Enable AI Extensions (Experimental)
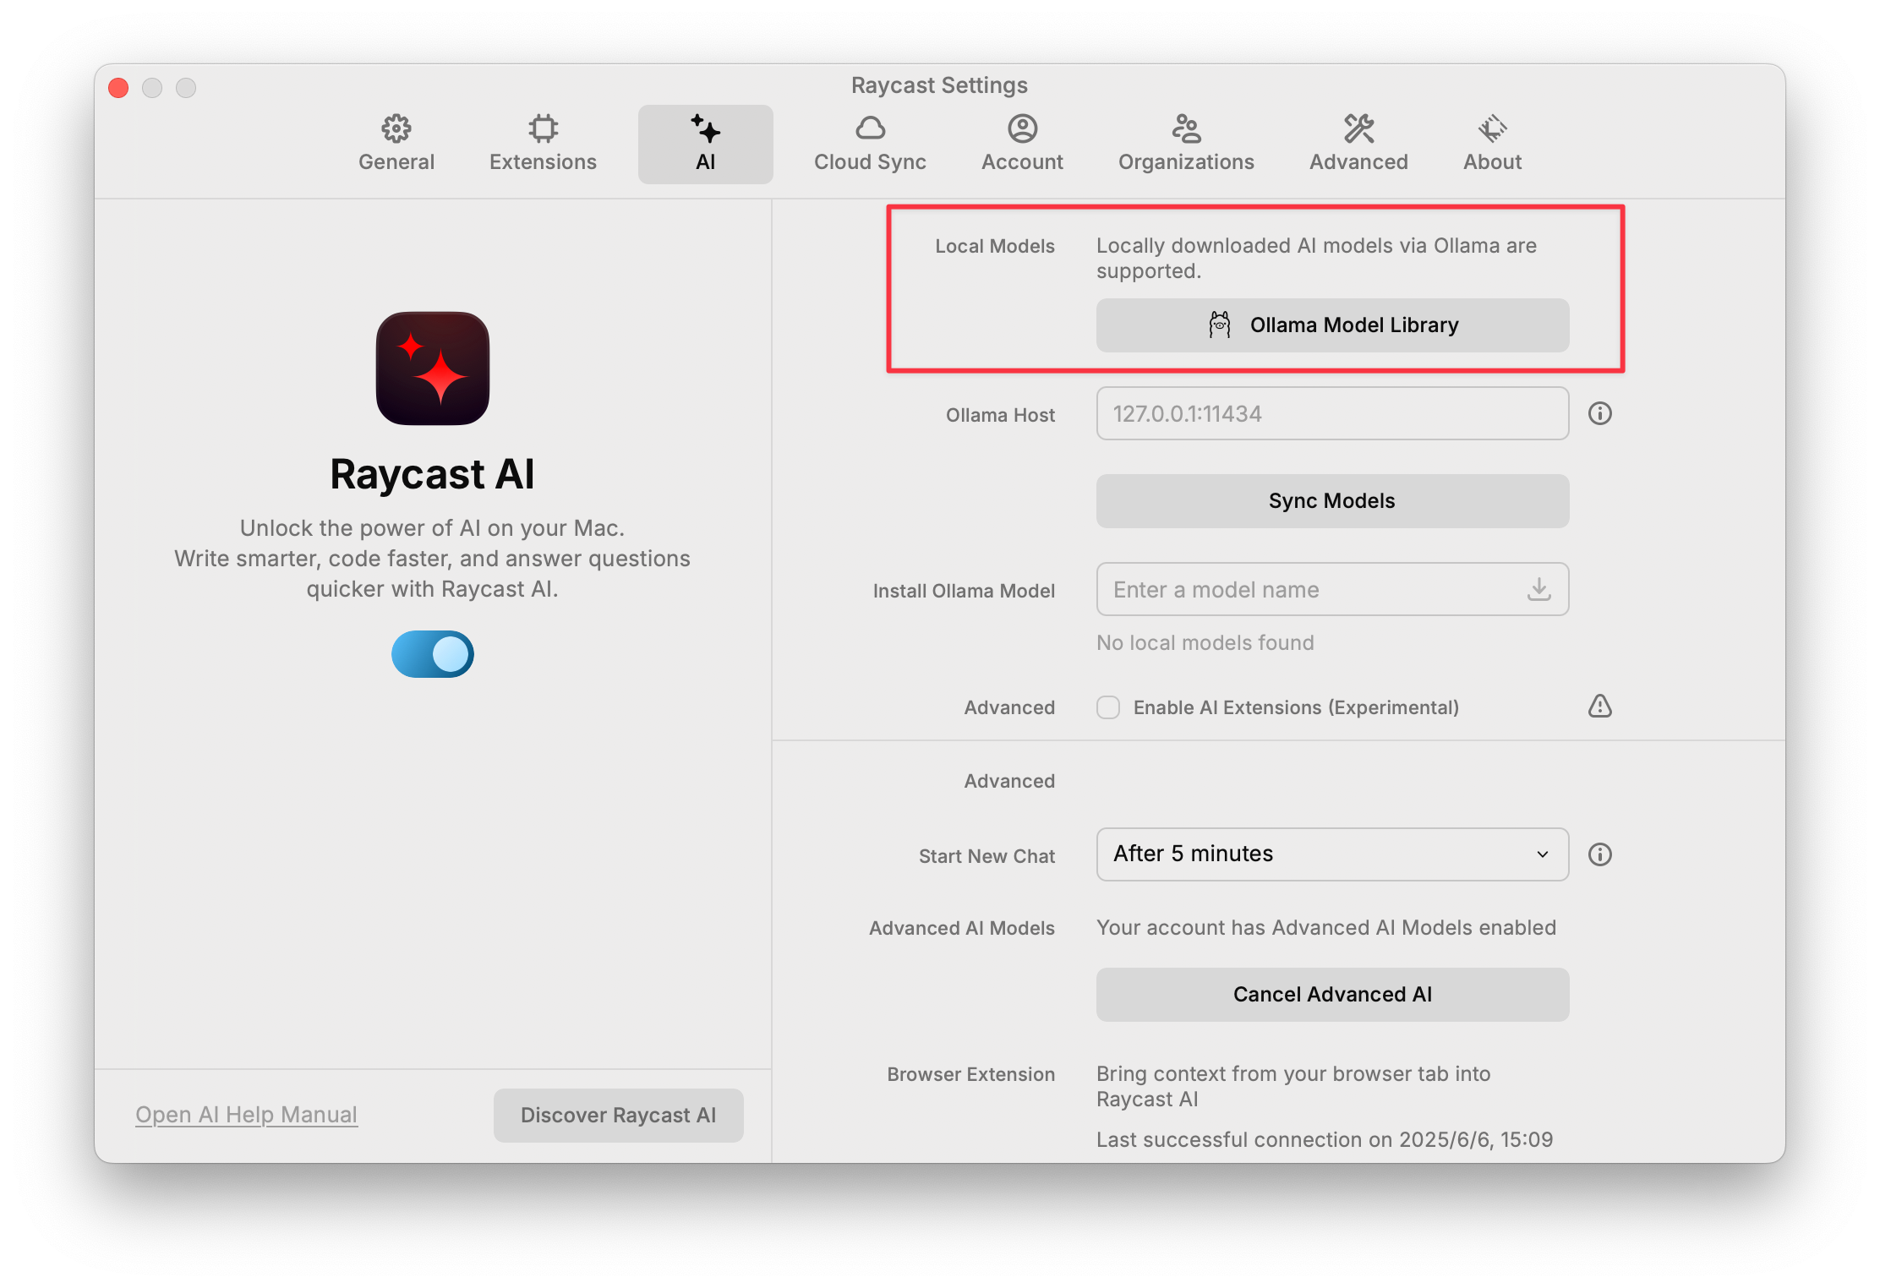This screenshot has width=1880, height=1288. 1107,707
